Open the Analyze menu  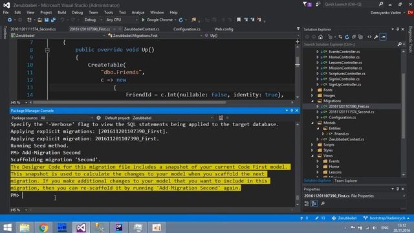[138, 12]
